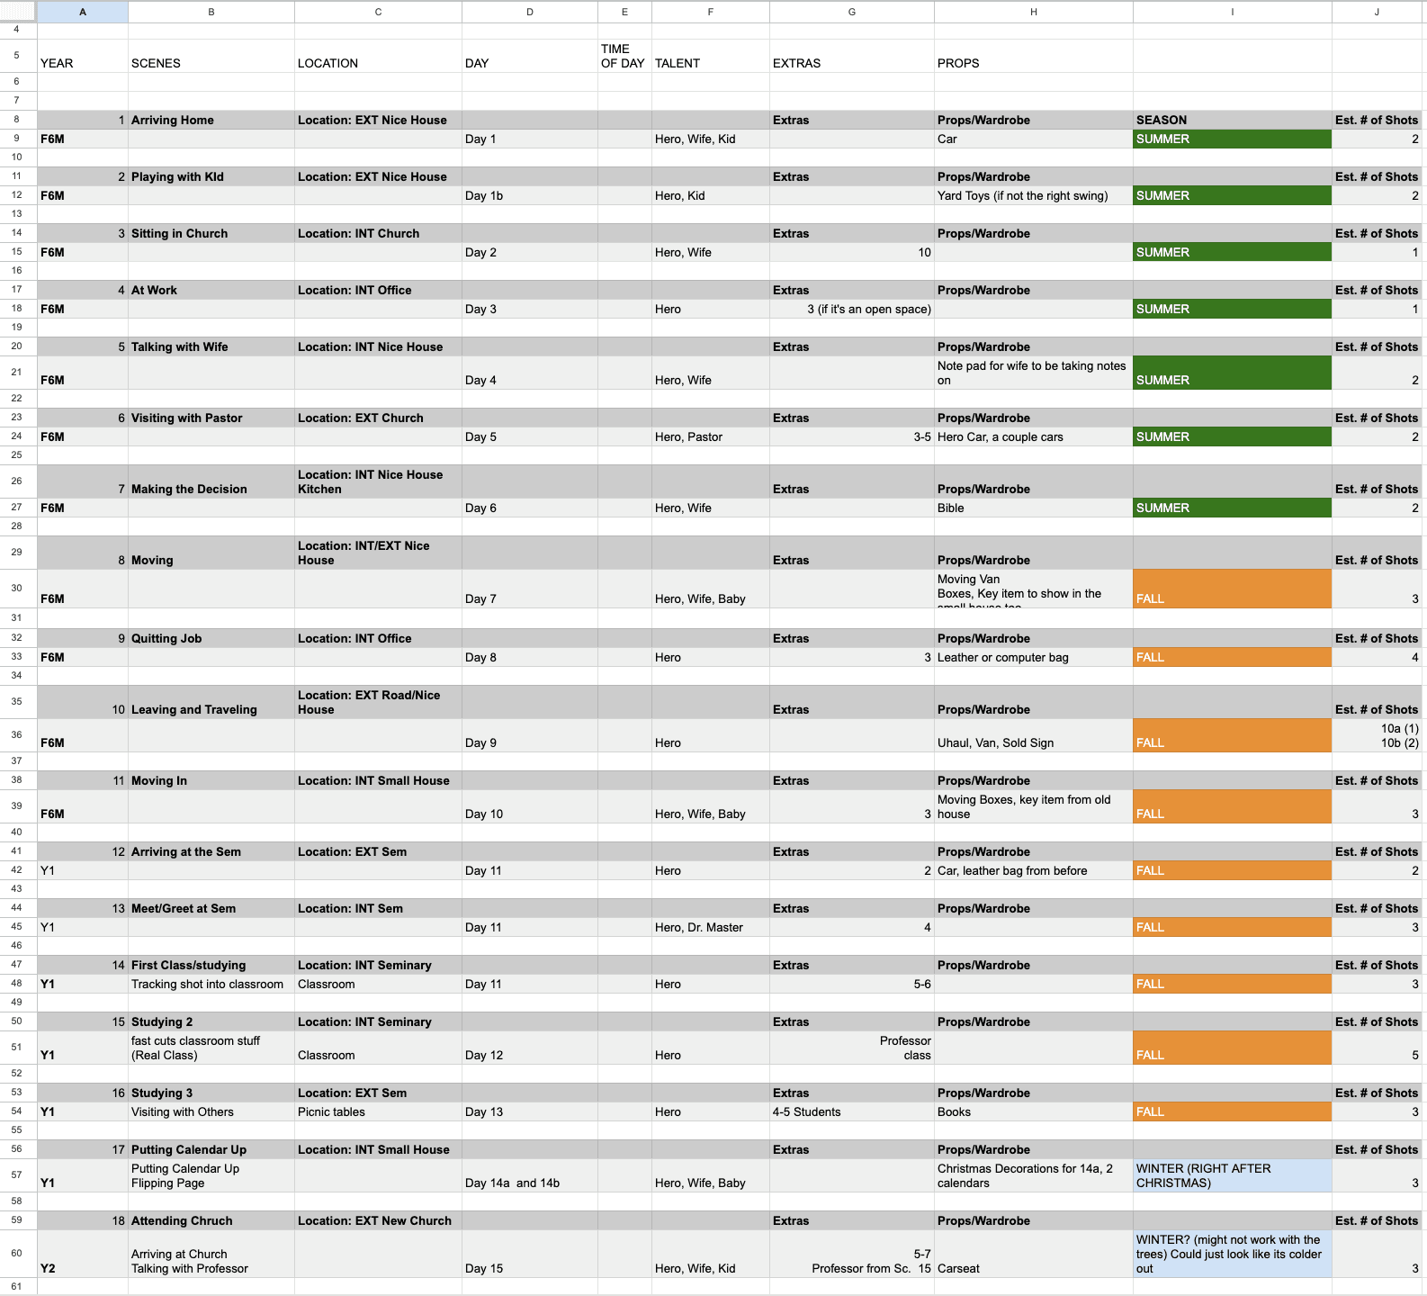Select the Quitting Job scene cell

pos(211,638)
